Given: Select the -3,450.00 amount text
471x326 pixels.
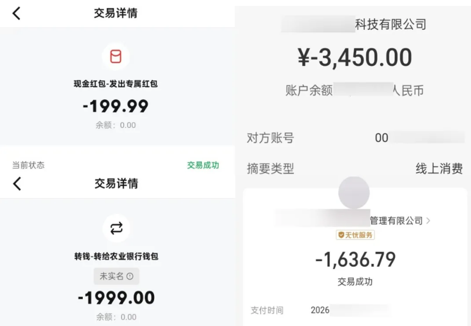Looking at the screenshot, I should 355,57.
